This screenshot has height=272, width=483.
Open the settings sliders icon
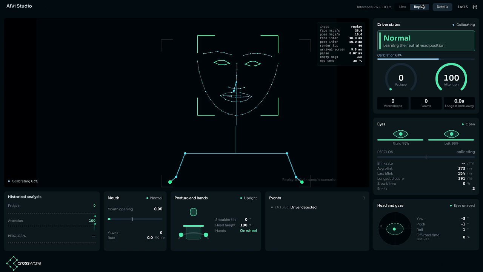(x=475, y=7)
